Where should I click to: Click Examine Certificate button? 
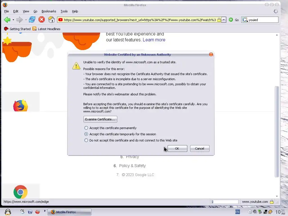pos(100,119)
